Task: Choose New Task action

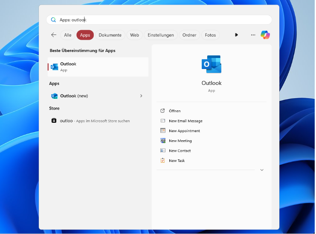Action: [x=177, y=161]
